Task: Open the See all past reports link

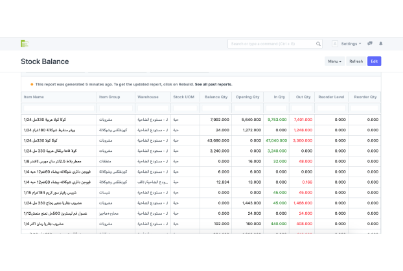Action: (213, 84)
